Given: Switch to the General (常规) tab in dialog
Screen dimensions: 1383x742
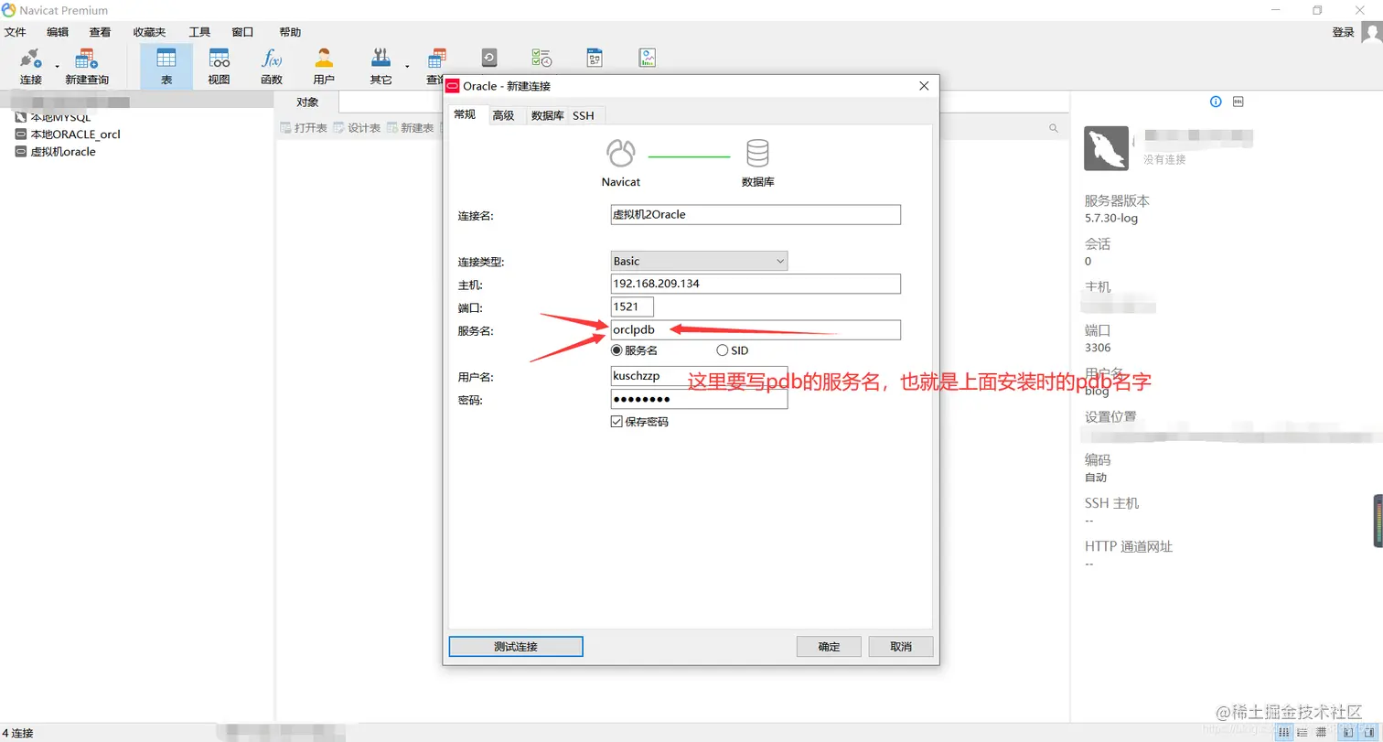Looking at the screenshot, I should click(x=465, y=114).
